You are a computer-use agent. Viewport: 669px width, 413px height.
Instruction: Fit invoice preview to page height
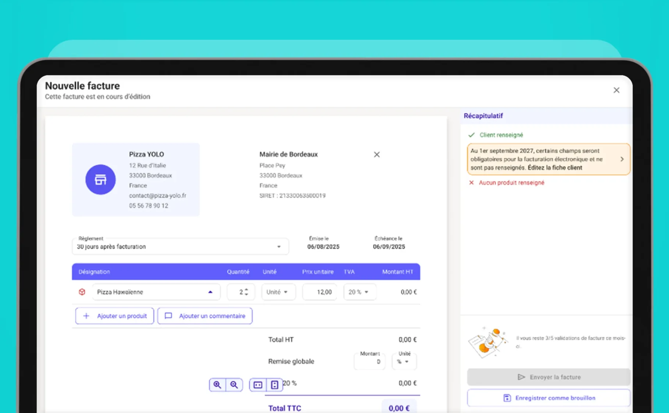(x=275, y=385)
